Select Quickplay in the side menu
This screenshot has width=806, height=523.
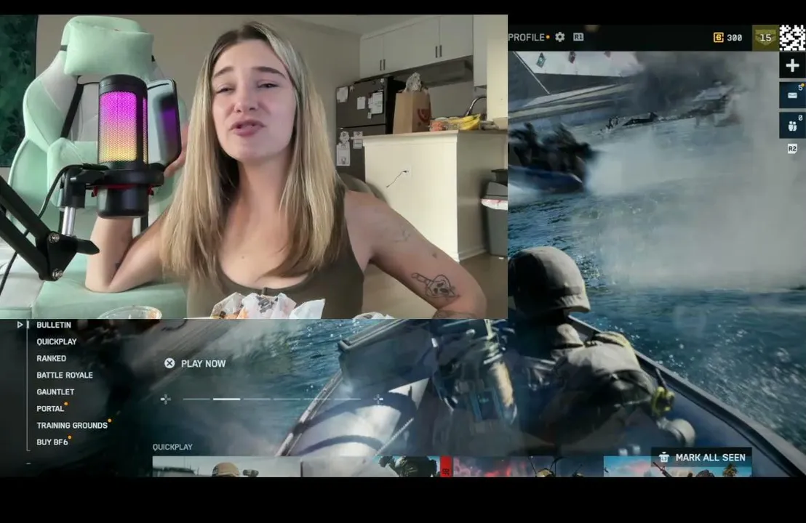click(57, 342)
